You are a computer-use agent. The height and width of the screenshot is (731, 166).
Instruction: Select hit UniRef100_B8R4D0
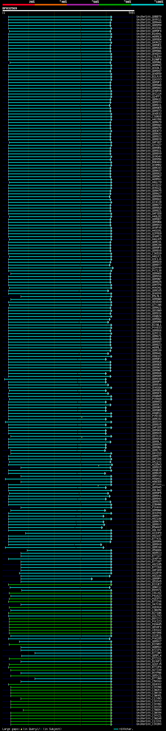[149, 162]
